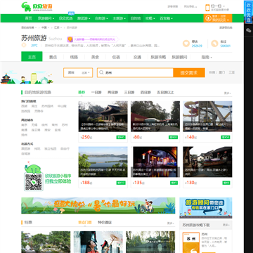Click the footprint 'been there' icon
The image size is (253, 253).
214,44
